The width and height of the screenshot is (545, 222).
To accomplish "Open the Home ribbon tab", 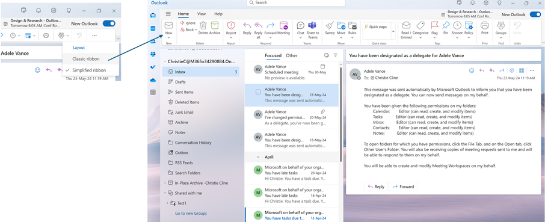I will click(183, 14).
